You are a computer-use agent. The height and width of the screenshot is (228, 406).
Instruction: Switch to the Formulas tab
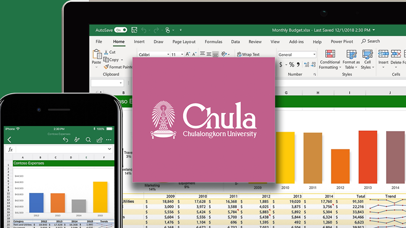click(213, 42)
